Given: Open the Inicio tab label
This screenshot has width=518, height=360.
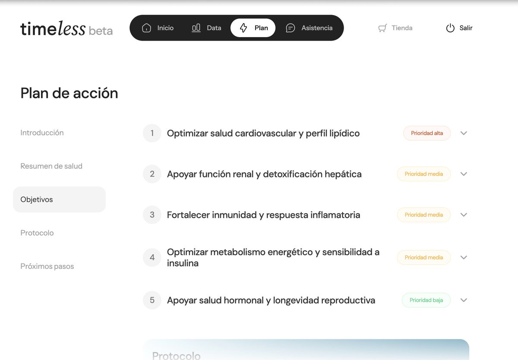Looking at the screenshot, I should point(165,28).
